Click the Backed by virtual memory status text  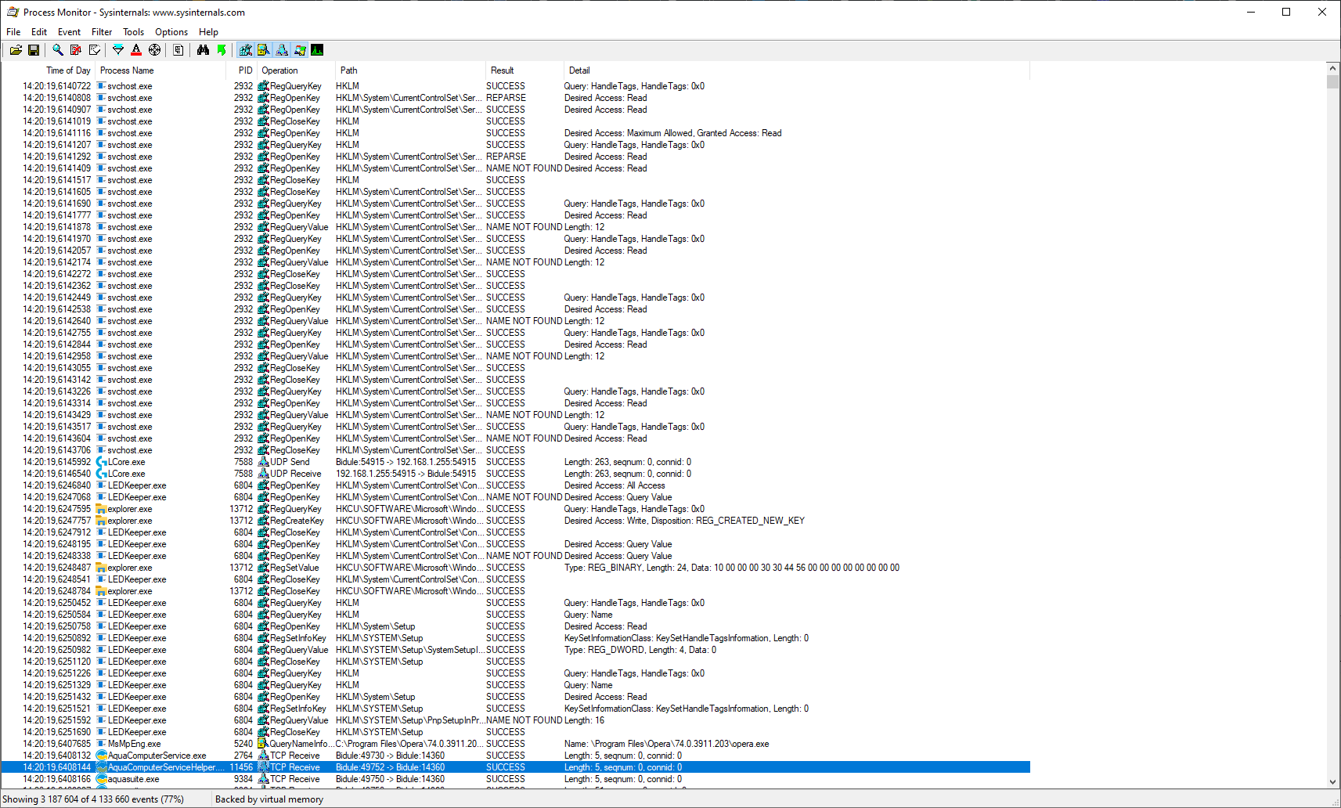(x=269, y=799)
